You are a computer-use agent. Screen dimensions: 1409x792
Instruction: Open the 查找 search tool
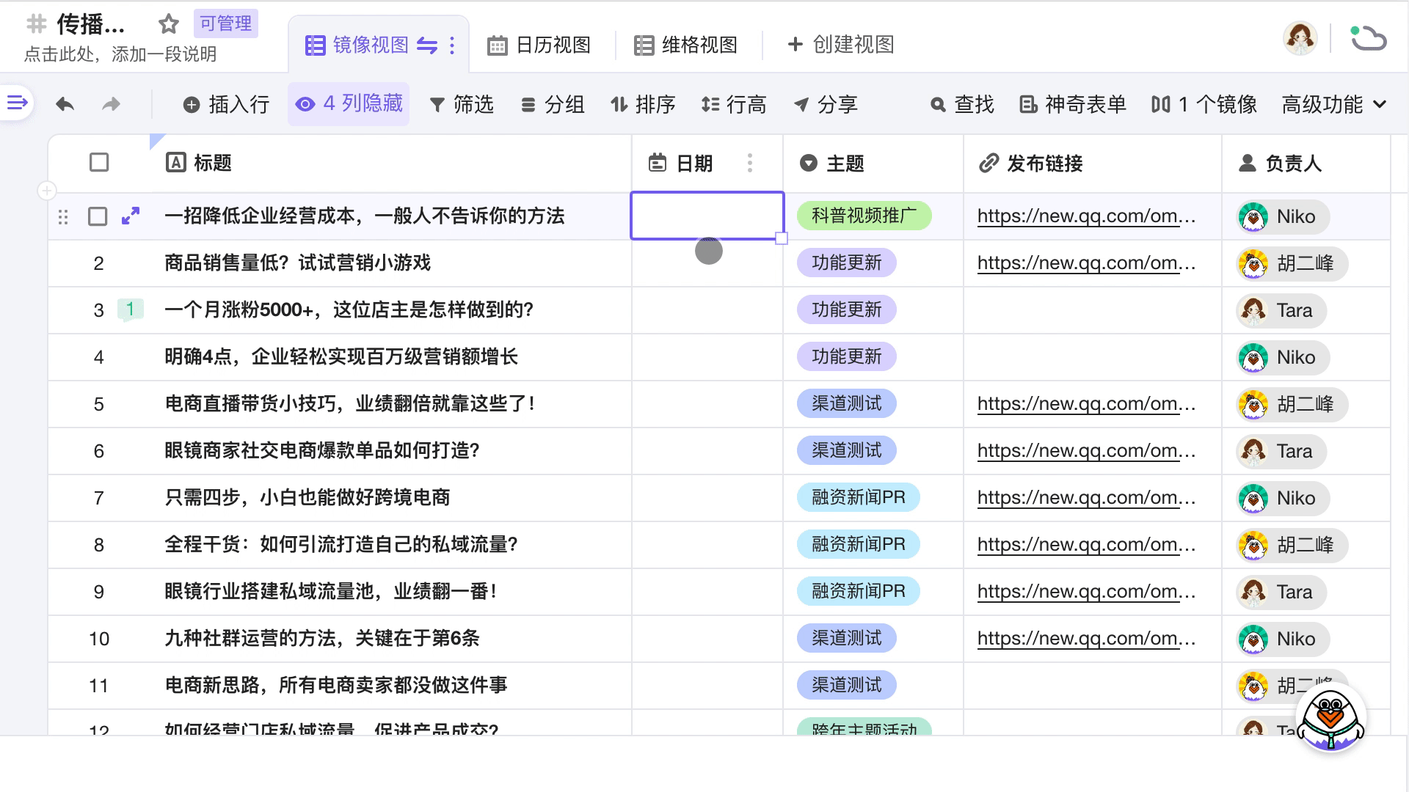coord(961,105)
